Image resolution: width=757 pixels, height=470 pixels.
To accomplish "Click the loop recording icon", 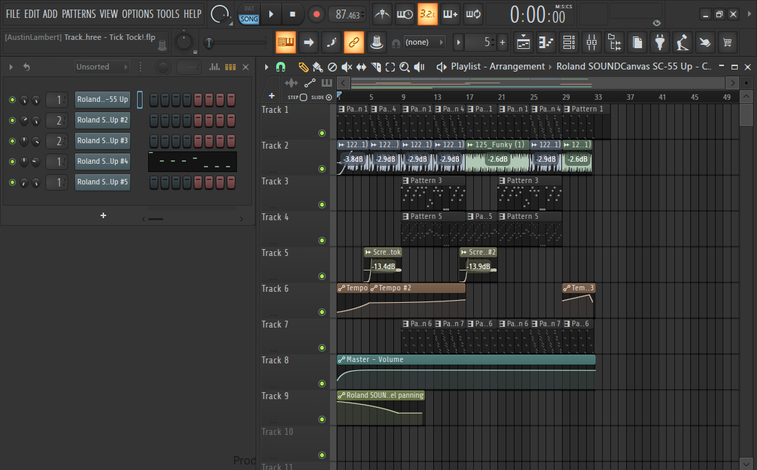I will tap(473, 14).
